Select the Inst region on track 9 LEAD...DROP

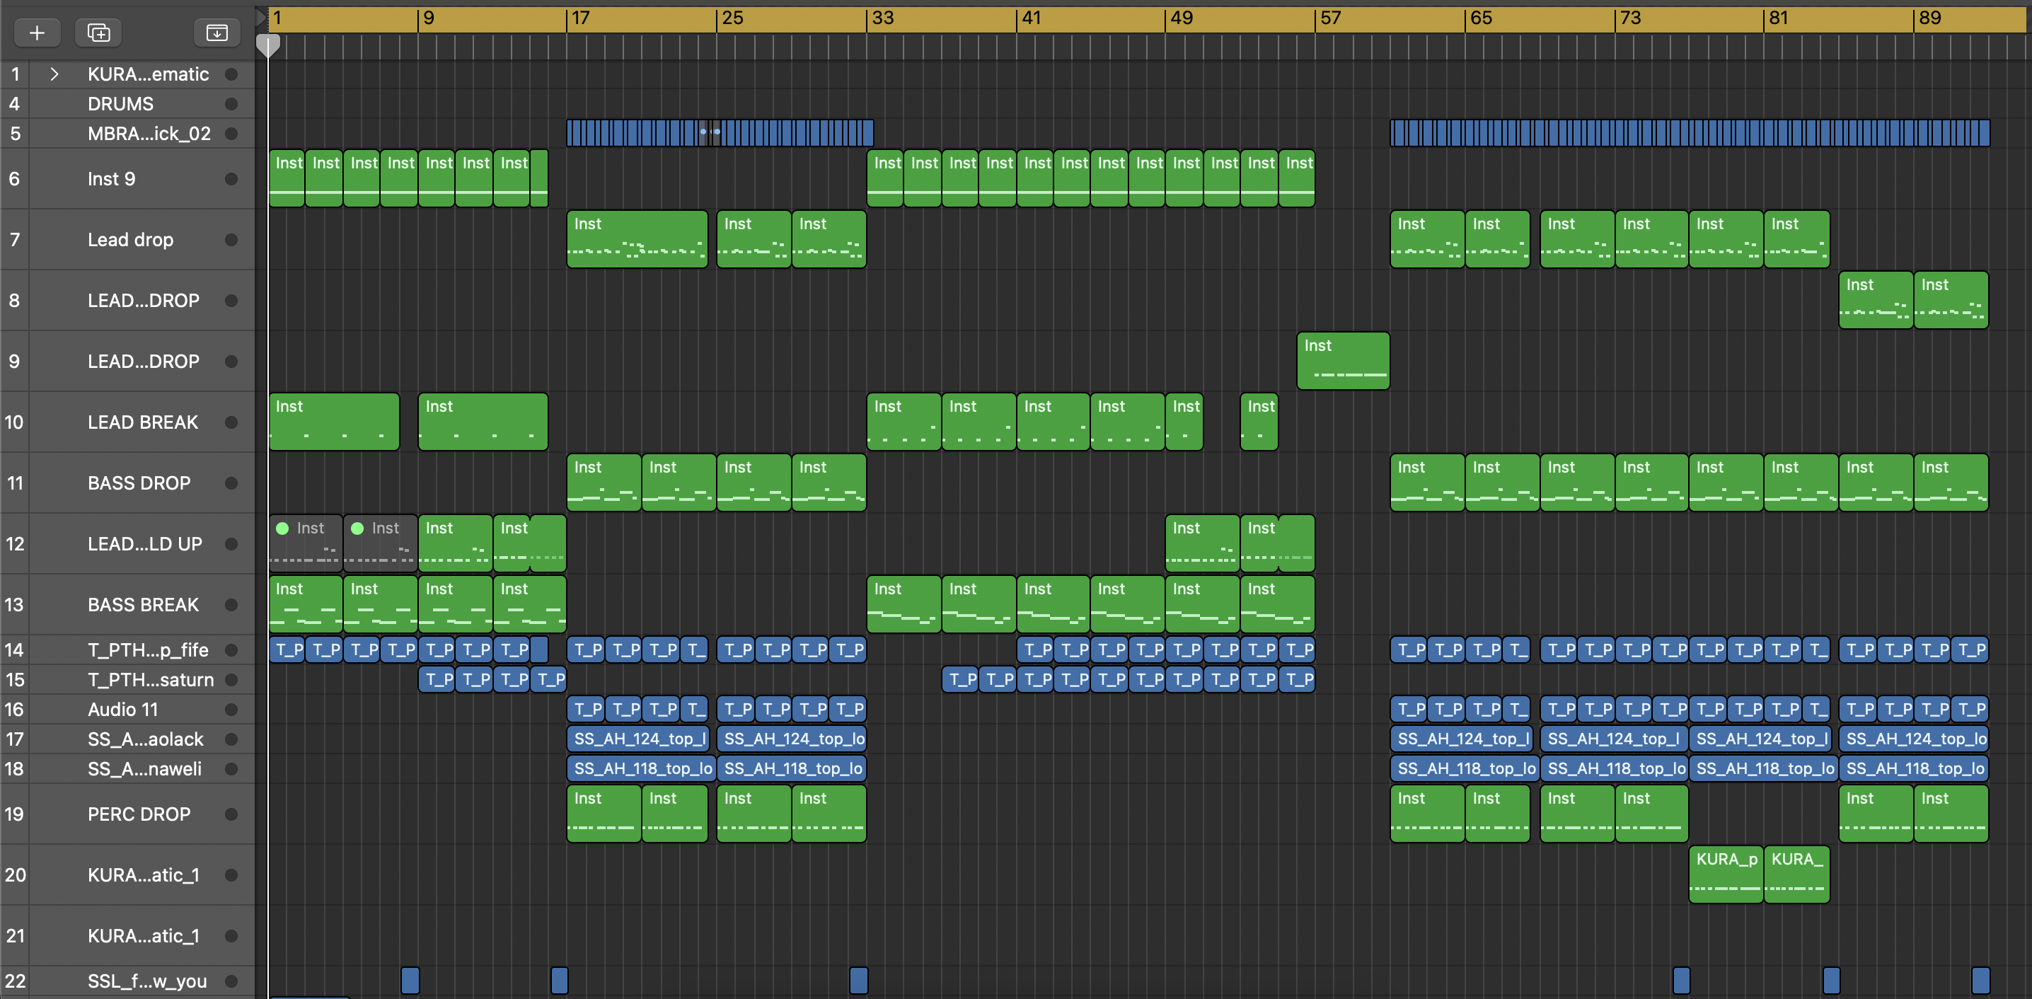(1343, 361)
